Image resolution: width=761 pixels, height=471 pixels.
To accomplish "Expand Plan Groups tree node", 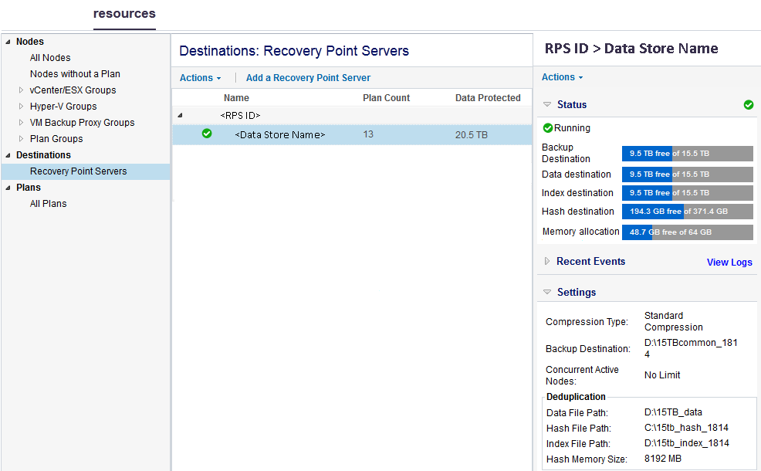I will (22, 139).
